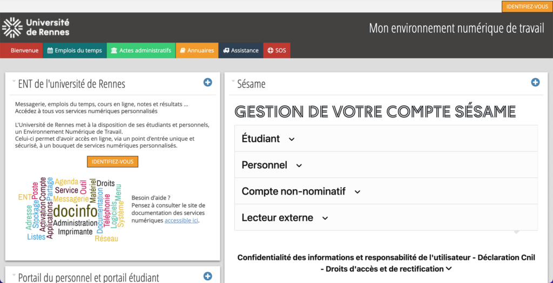This screenshot has height=283, width=553.
Task: Expand the Lecteur externe section
Action: (x=386, y=218)
